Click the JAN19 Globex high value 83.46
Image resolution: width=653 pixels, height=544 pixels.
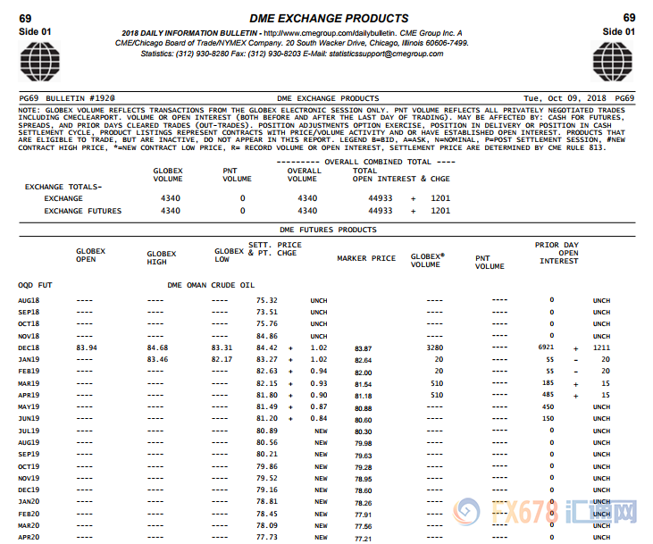[x=158, y=359]
